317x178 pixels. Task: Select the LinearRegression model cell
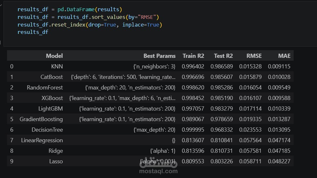tap(42, 140)
